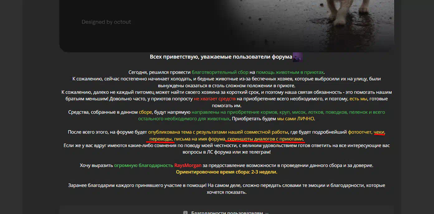Click 'скриншоты диалогов с приютами' text
The height and width of the screenshot is (214, 434).
(265, 139)
